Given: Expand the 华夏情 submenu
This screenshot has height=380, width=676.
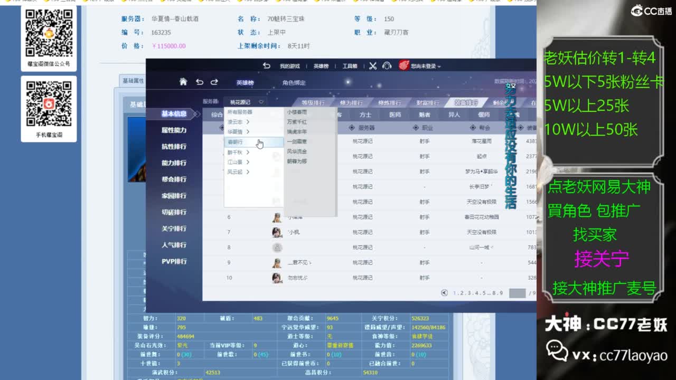Looking at the screenshot, I should point(236,131).
